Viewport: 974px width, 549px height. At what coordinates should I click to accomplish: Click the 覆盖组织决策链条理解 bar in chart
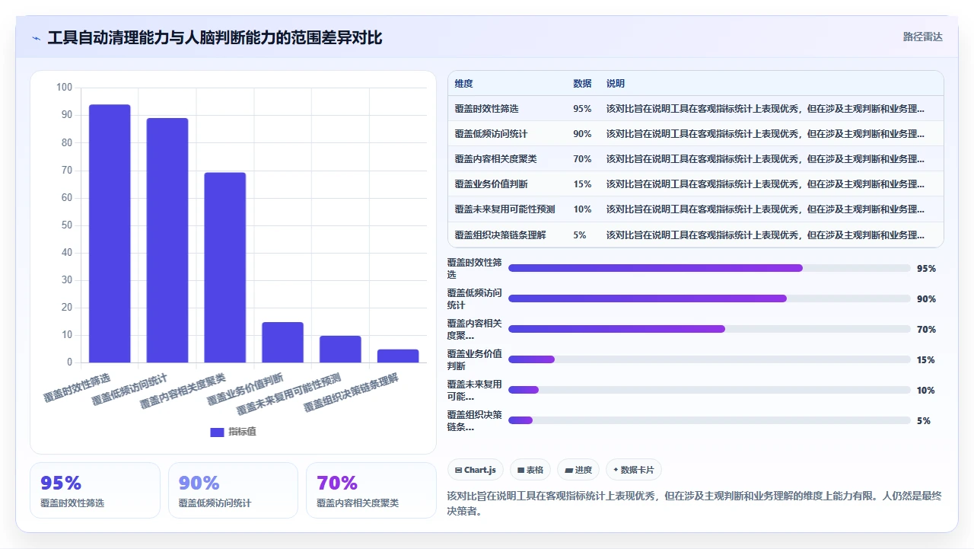click(x=398, y=356)
